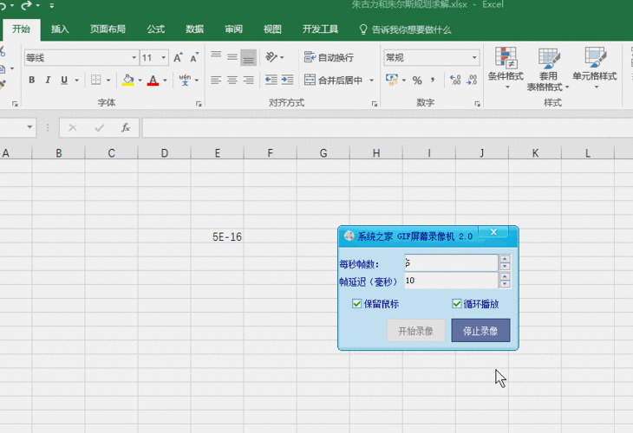
Task: Uncheck the 保留鼠标 checkbox
Action: 357,304
